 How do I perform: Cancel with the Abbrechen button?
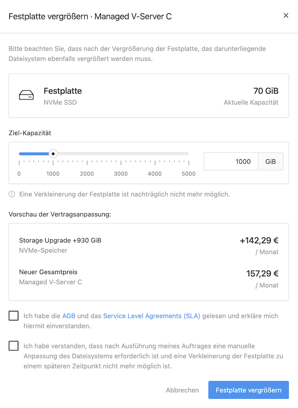tap(182, 390)
